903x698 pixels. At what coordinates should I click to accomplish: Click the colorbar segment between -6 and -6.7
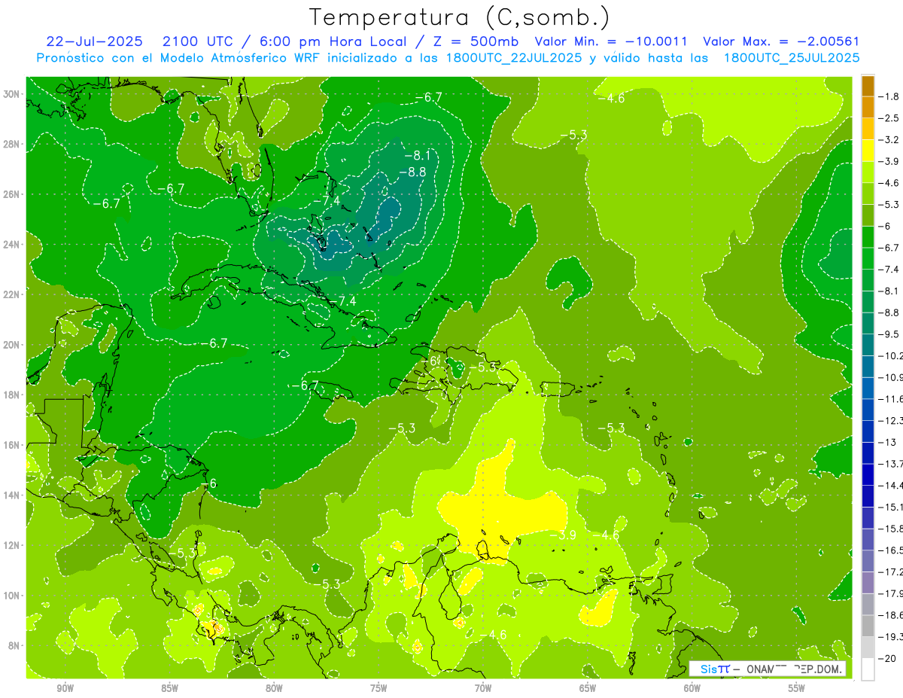click(x=868, y=237)
